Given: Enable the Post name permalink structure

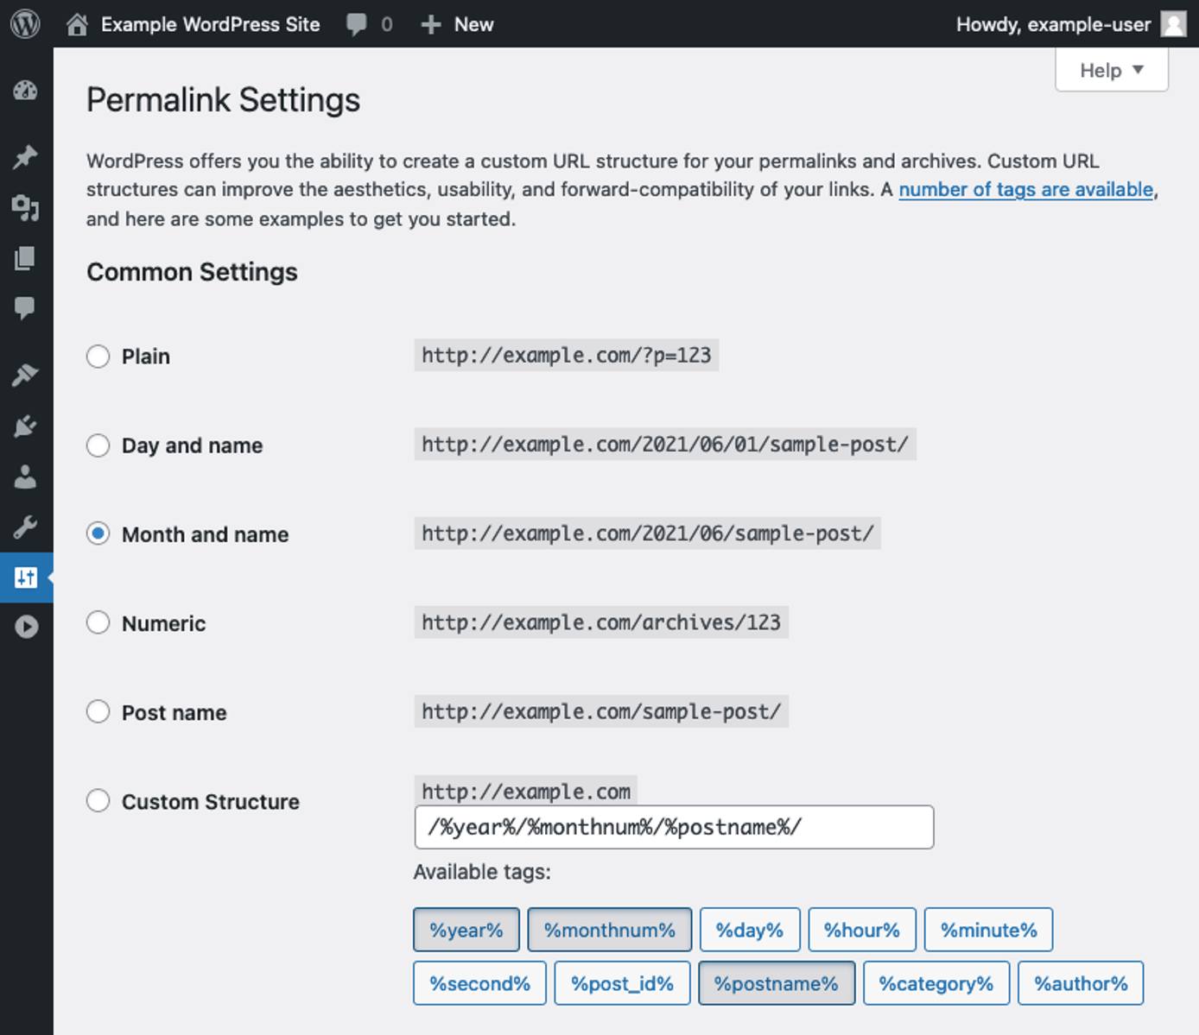Looking at the screenshot, I should 98,711.
